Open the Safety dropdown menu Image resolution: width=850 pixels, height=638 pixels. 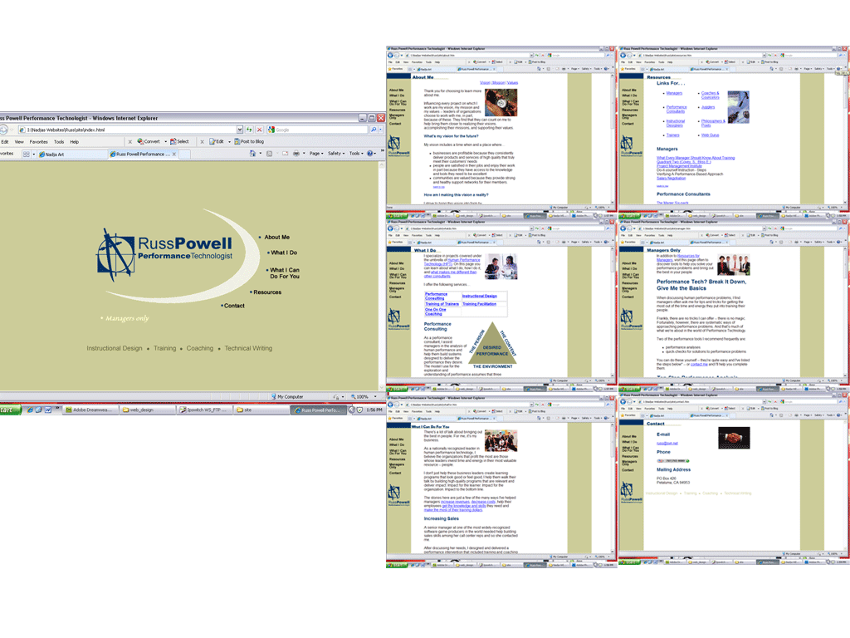(336, 154)
